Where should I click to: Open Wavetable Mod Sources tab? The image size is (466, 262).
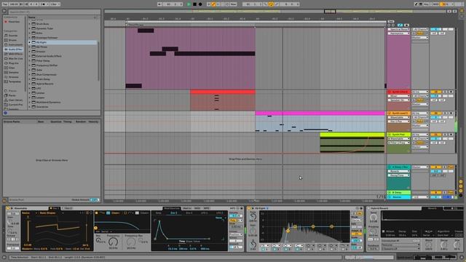[172, 209]
